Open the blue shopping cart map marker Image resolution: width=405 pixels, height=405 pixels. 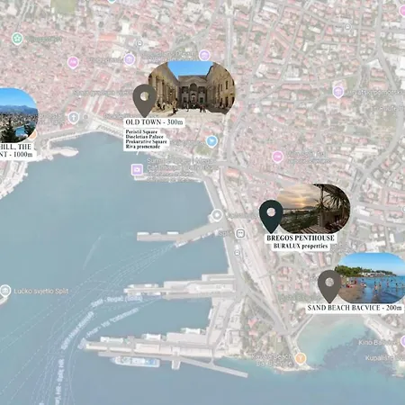coord(211,141)
